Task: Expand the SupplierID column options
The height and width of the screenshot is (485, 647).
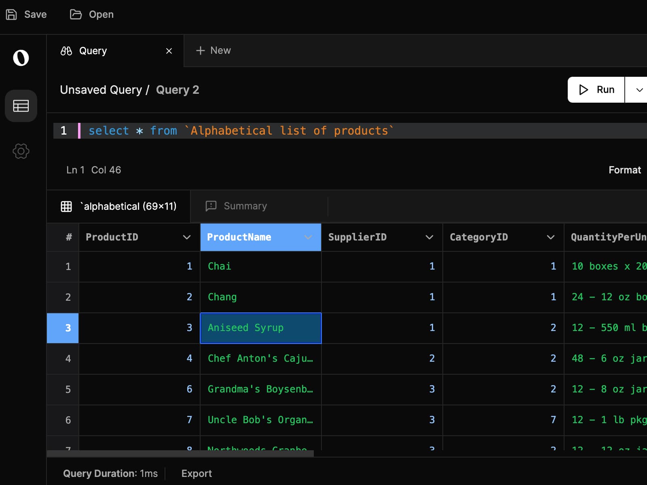Action: tap(429, 237)
